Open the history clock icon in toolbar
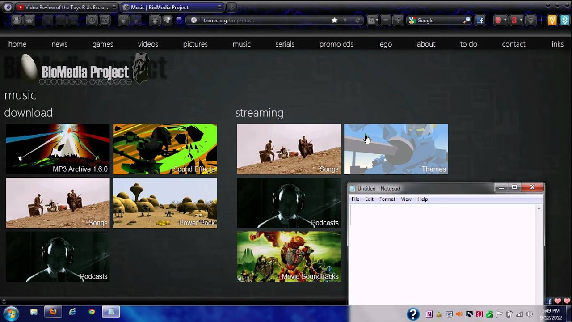572x322 pixels. [x=92, y=20]
